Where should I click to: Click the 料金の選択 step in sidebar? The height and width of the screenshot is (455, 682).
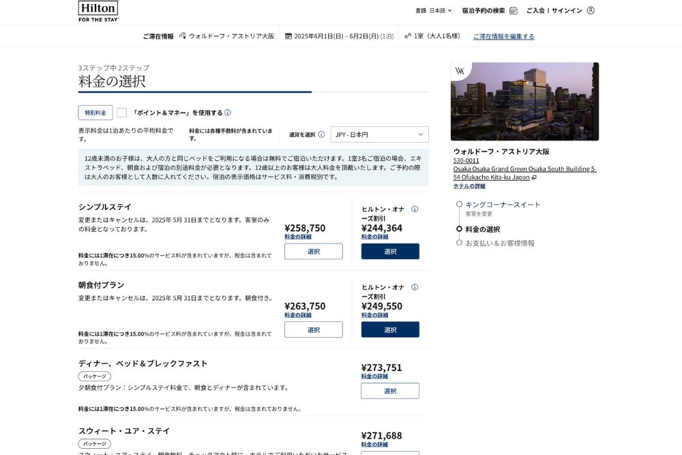point(483,229)
